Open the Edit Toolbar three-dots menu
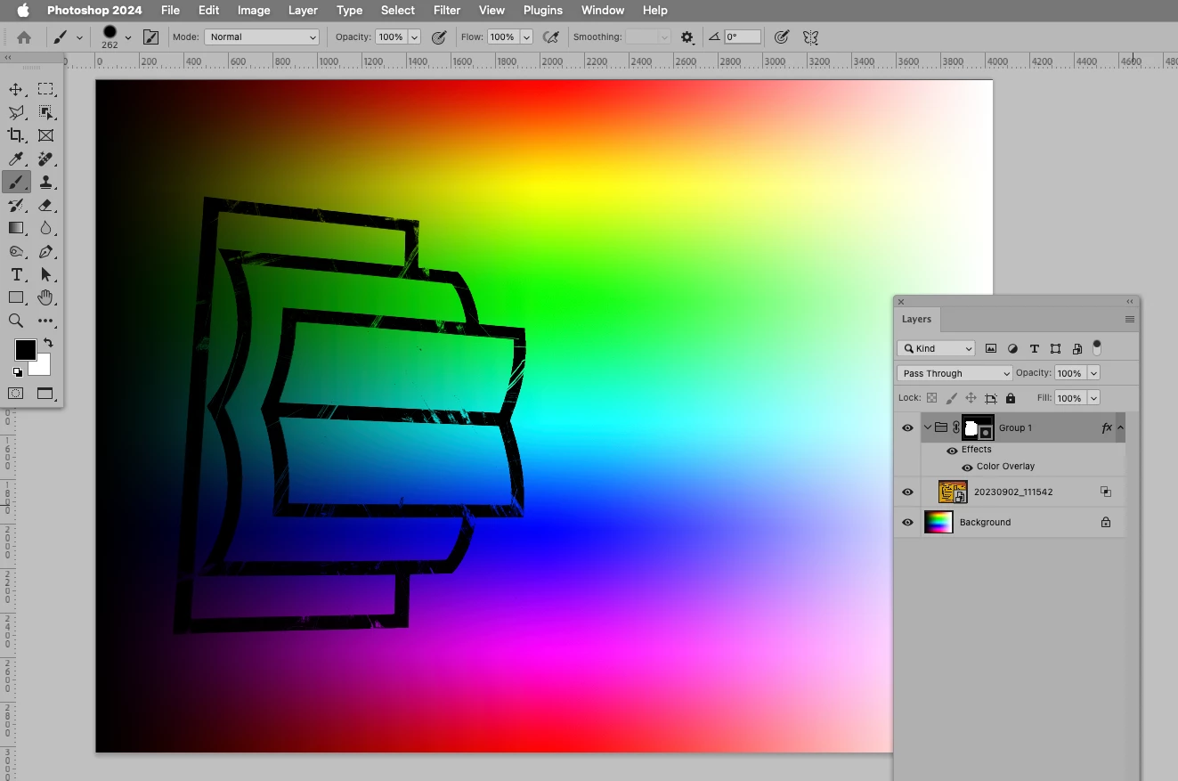The width and height of the screenshot is (1178, 781). point(45,321)
